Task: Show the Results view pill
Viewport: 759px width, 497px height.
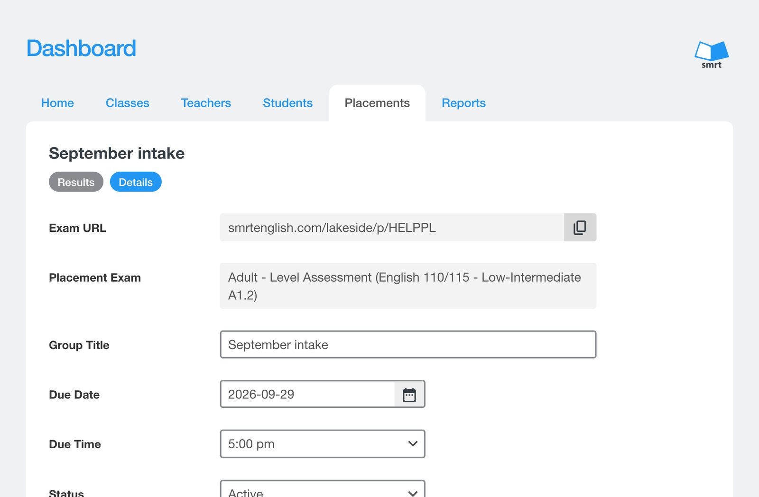Action: pyautogui.click(x=76, y=182)
